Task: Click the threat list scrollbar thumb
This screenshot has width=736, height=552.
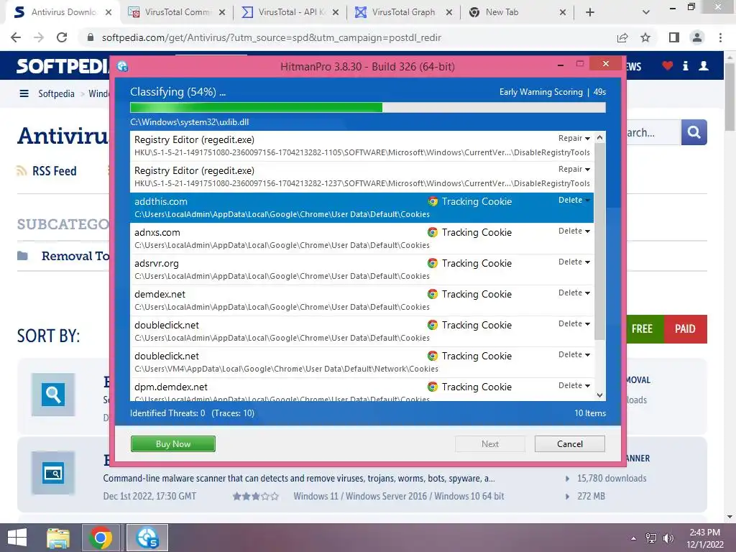Action: [x=599, y=241]
